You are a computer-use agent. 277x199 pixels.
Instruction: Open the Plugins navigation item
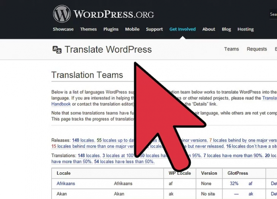pyautogui.click(x=111, y=29)
